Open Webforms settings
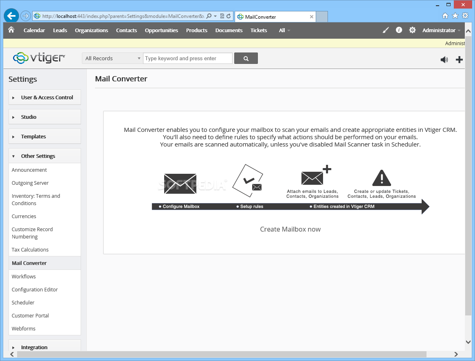 (23, 328)
